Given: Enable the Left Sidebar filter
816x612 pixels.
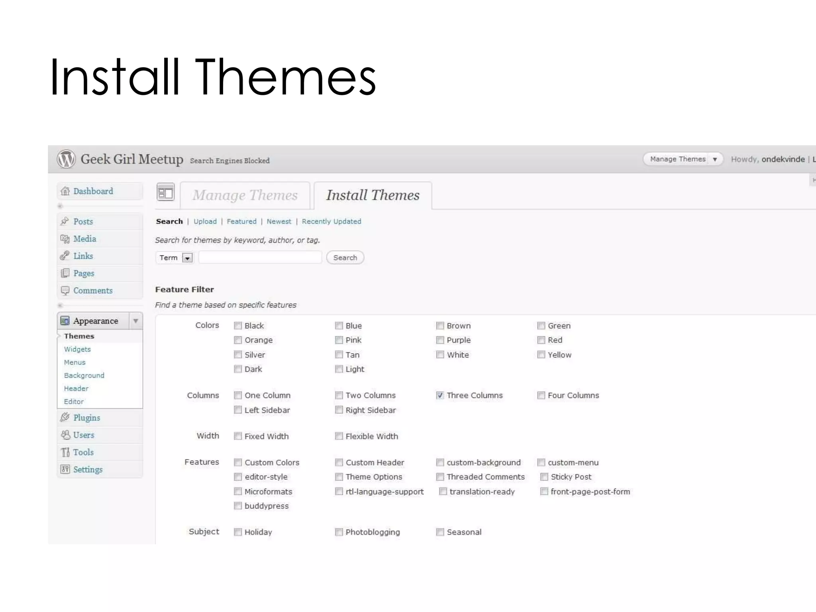Looking at the screenshot, I should click(x=238, y=410).
